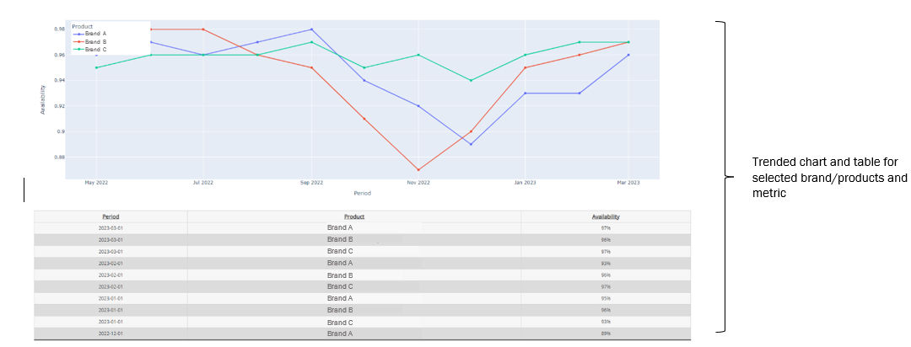Viewport: 911px width, 347px height.
Task: Click the Nov 2022 x-axis tick label
Action: coord(418,182)
